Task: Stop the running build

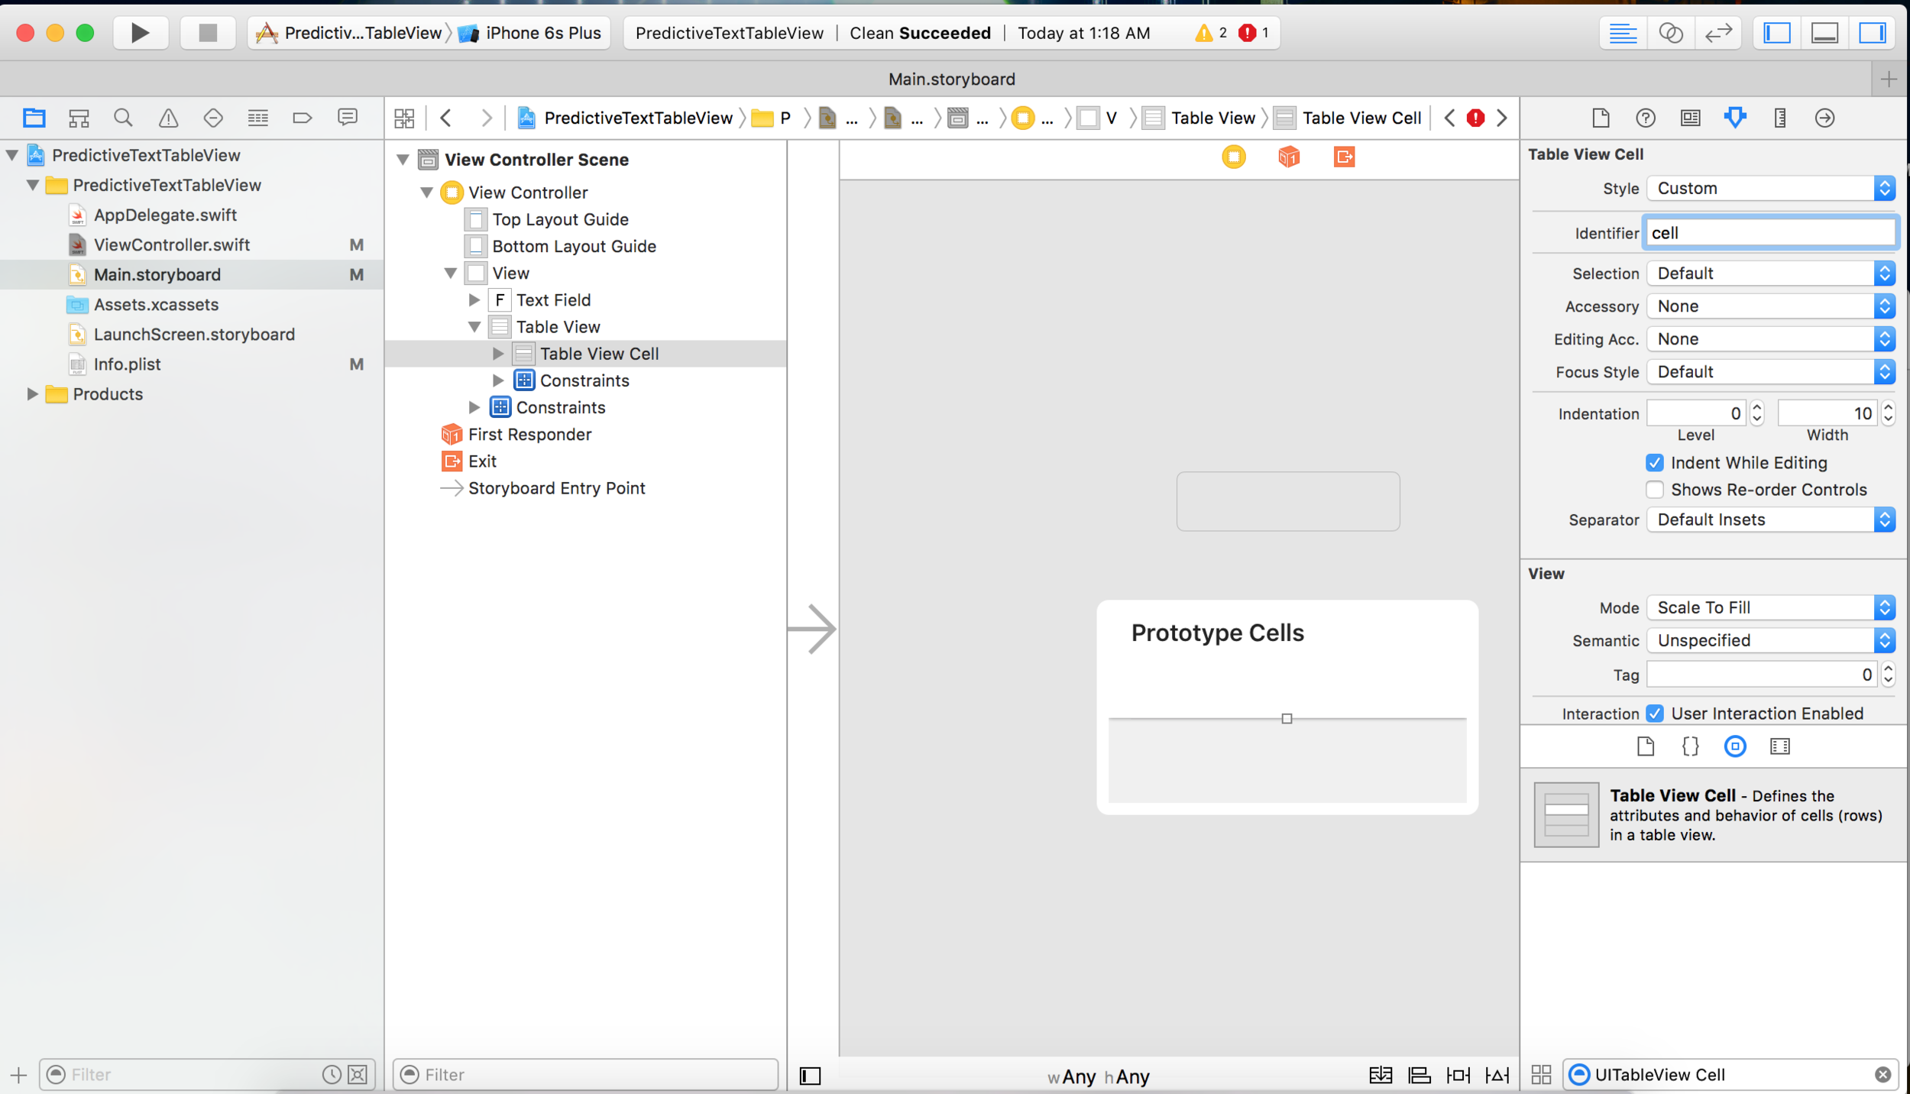Action: click(207, 33)
